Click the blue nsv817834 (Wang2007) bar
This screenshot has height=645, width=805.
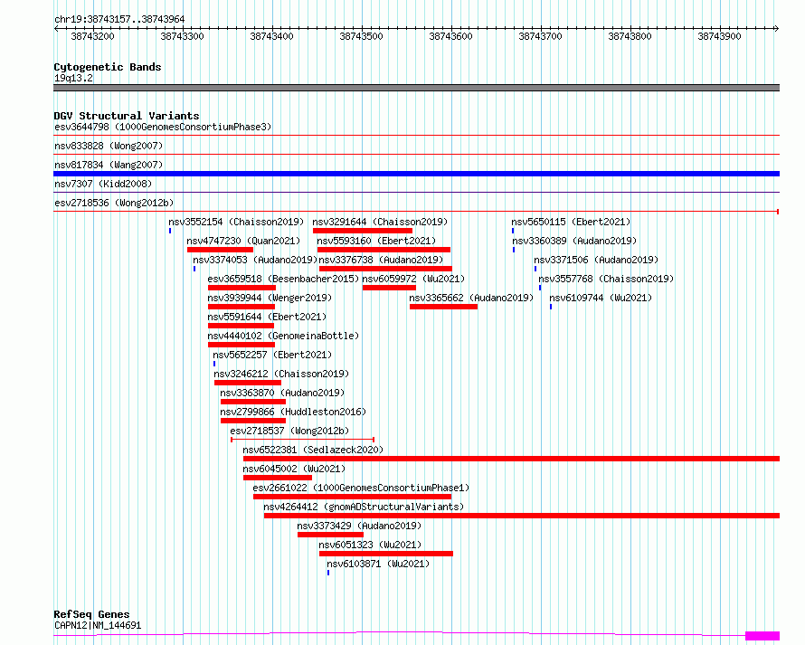(416, 174)
